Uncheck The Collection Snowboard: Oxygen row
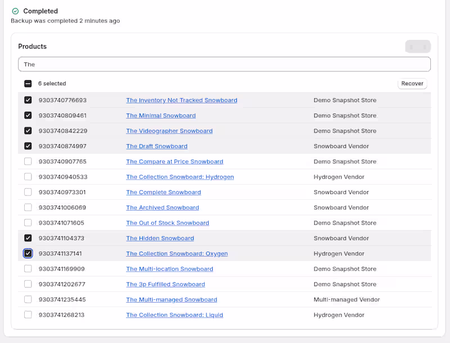 (x=28, y=253)
